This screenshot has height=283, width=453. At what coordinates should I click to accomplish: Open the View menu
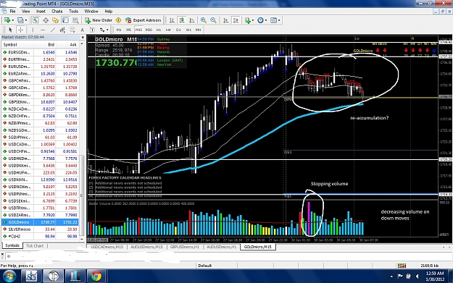tap(25, 12)
